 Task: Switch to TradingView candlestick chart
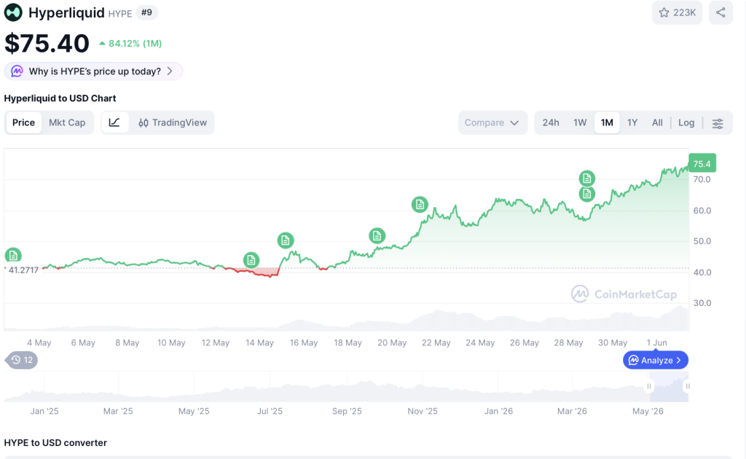tap(172, 122)
